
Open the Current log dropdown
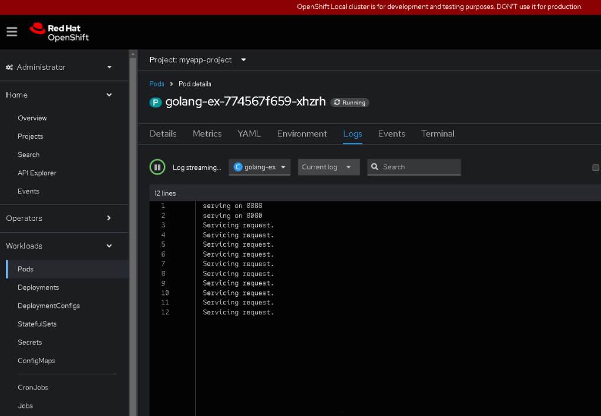tap(329, 167)
